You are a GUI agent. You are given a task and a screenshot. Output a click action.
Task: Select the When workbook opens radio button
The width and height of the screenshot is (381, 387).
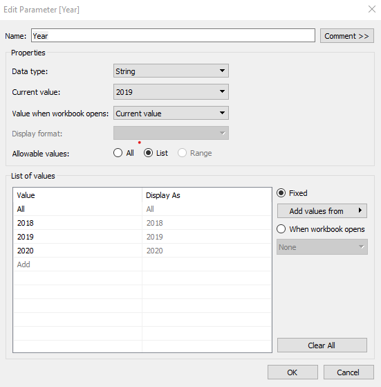click(281, 229)
